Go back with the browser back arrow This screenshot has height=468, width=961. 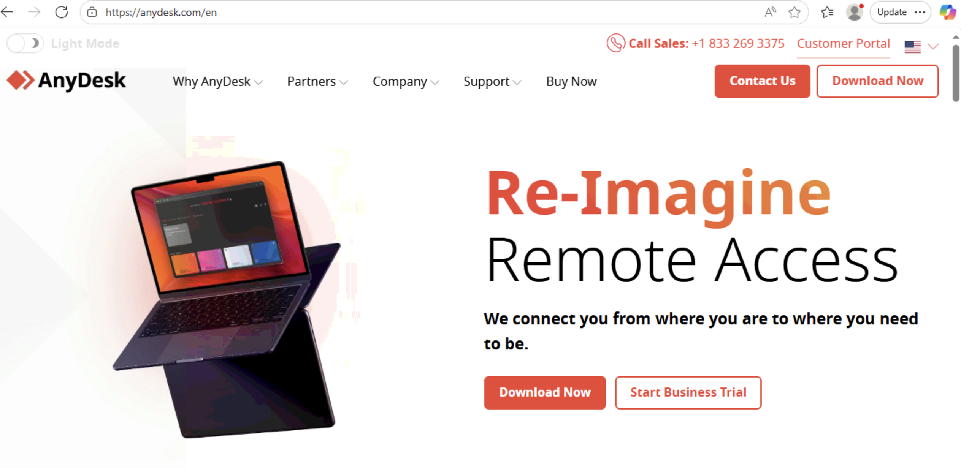pyautogui.click(x=8, y=12)
